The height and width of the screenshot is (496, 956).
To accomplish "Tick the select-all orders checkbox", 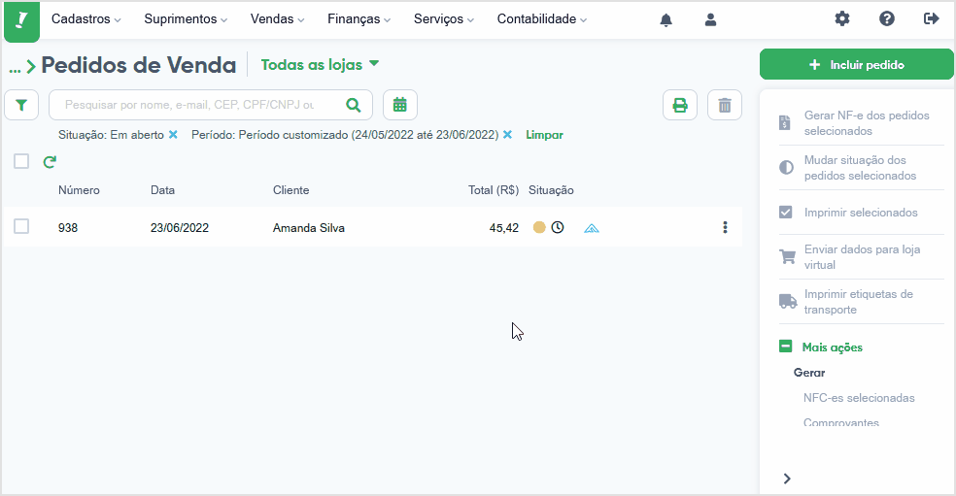I will (21, 161).
